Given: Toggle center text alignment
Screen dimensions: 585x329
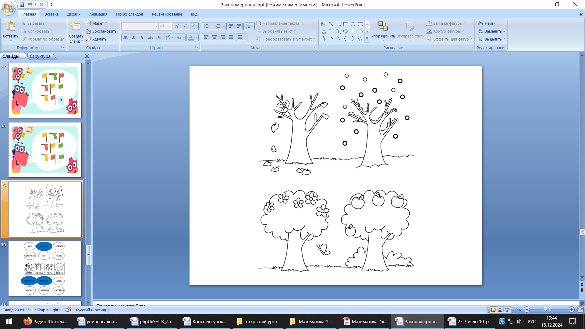Looking at the screenshot, I should 214,37.
